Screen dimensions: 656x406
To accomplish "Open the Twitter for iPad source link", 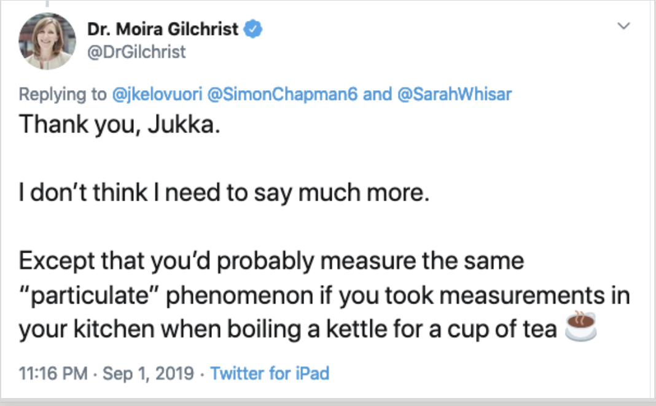I will click(270, 373).
